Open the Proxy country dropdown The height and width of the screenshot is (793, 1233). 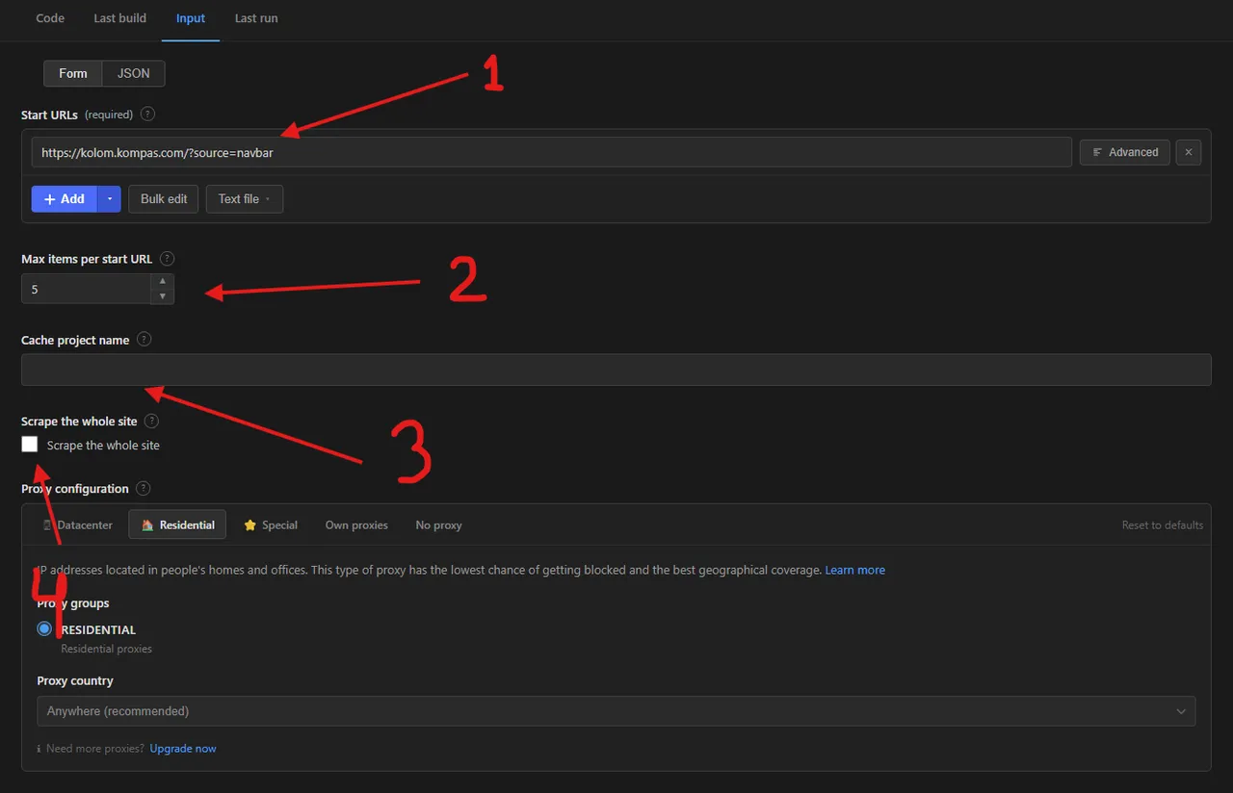point(616,711)
